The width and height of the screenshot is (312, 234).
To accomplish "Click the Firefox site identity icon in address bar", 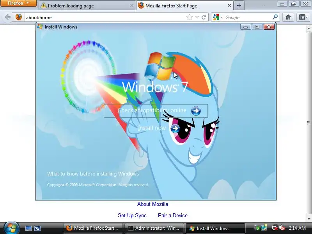I will point(19,17).
